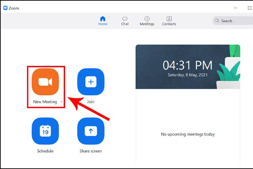253x169 pixels.
Task: Open the Meetings clock icon
Action: click(147, 19)
